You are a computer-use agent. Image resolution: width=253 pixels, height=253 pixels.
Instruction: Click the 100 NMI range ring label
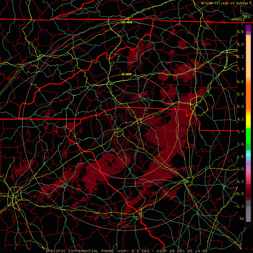[126, 22]
